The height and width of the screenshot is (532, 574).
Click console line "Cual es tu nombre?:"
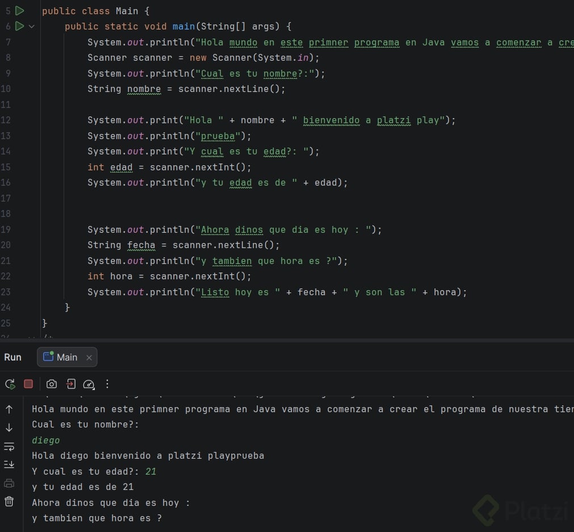(85, 424)
